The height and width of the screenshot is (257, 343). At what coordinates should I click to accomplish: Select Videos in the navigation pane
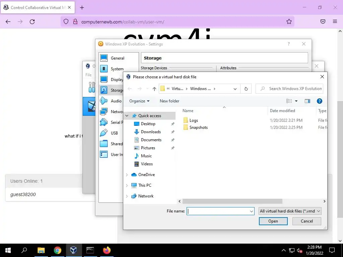[147, 164]
